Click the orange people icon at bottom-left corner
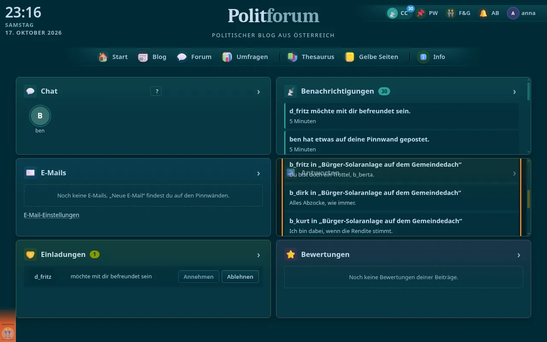This screenshot has width=547, height=342. tap(8, 333)
